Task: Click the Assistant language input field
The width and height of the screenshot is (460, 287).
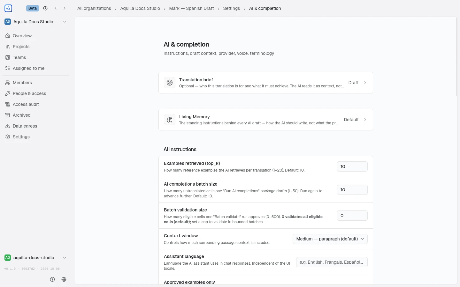Action: pyautogui.click(x=332, y=262)
